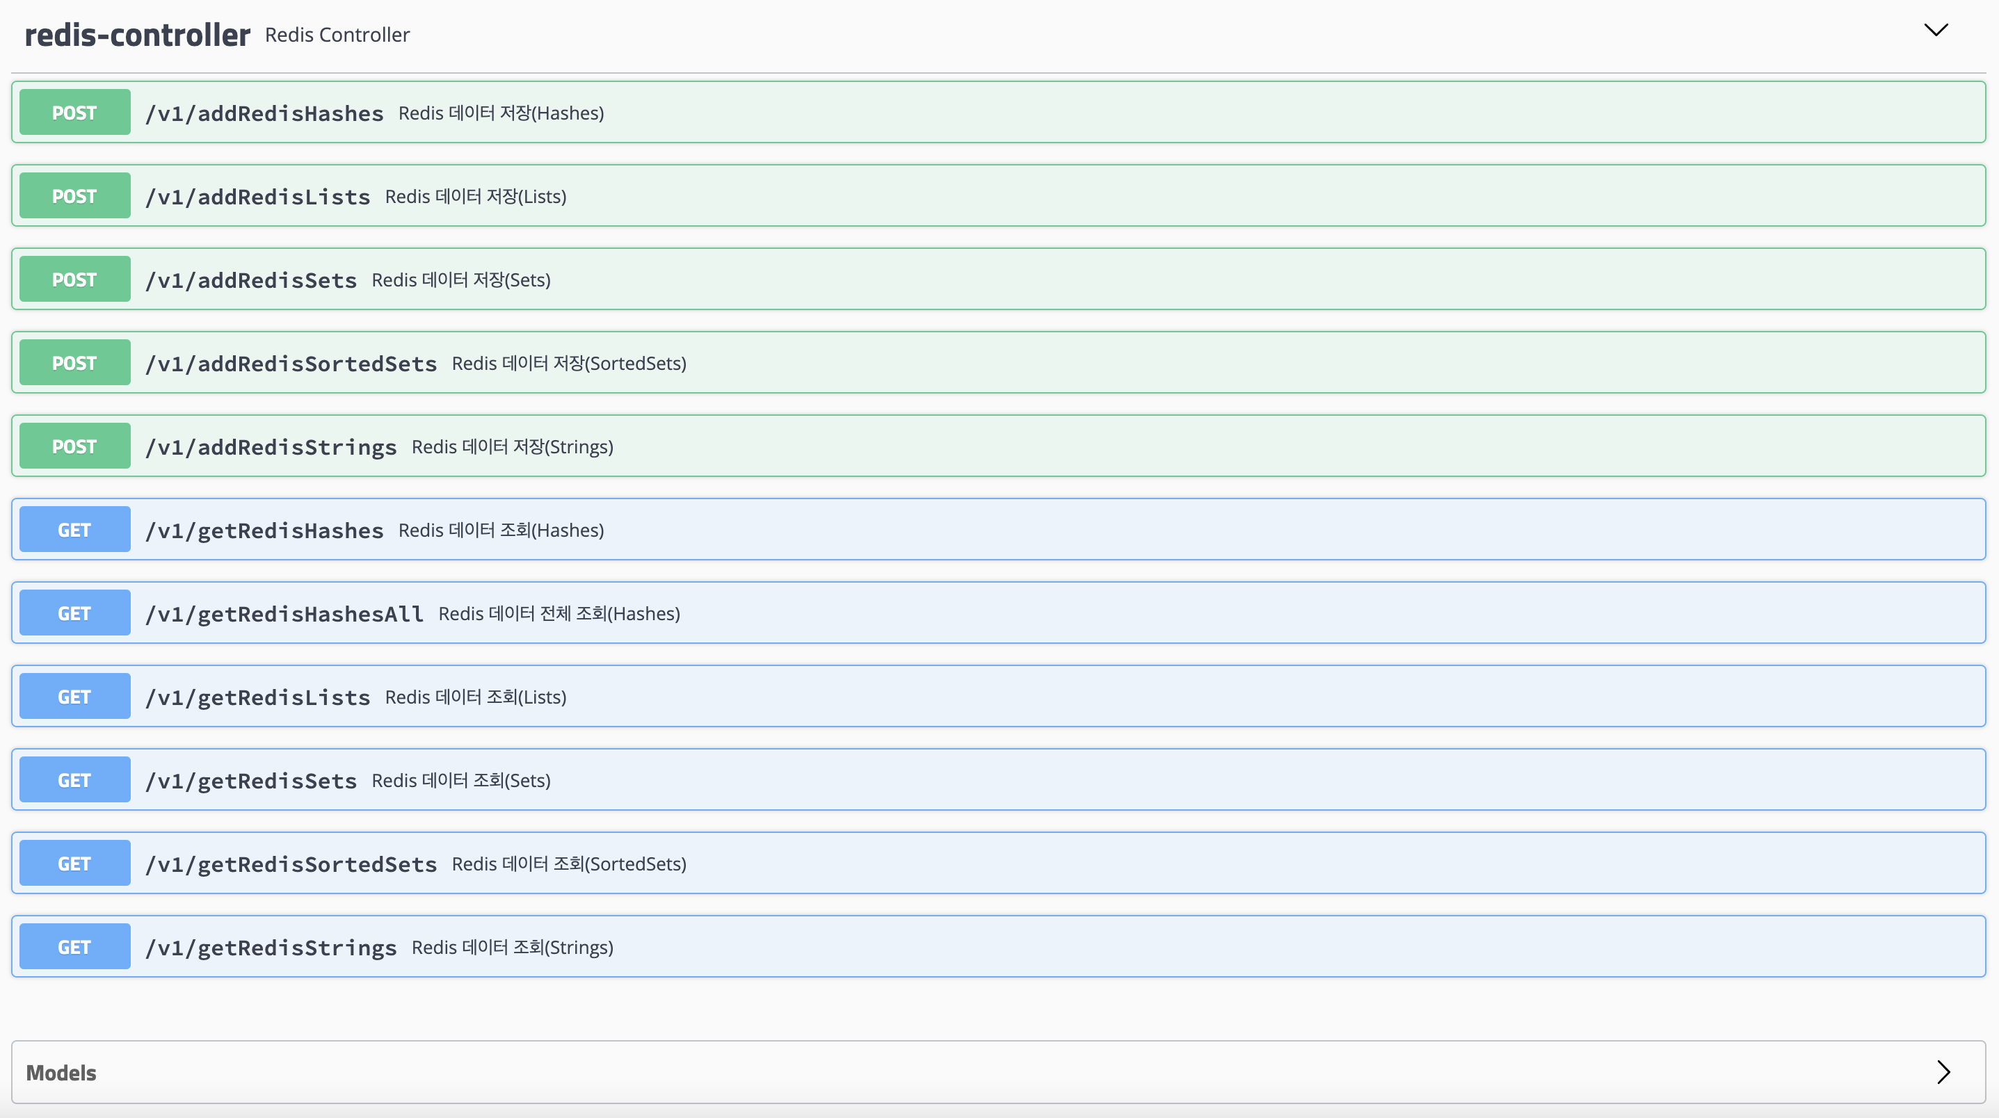
Task: Expand GET /v1/getRedisStrings operation
Action: click(x=271, y=948)
